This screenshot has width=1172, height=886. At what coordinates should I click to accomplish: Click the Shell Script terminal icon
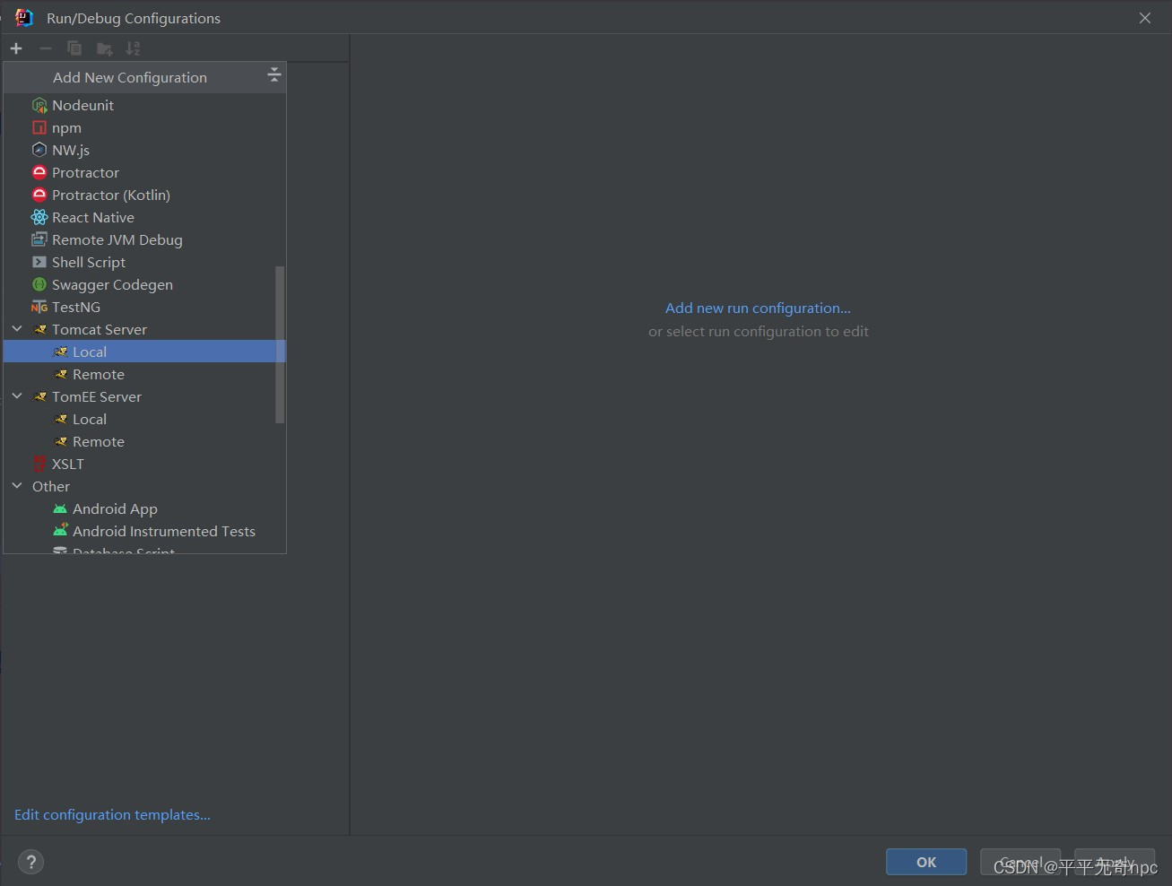[x=39, y=262]
